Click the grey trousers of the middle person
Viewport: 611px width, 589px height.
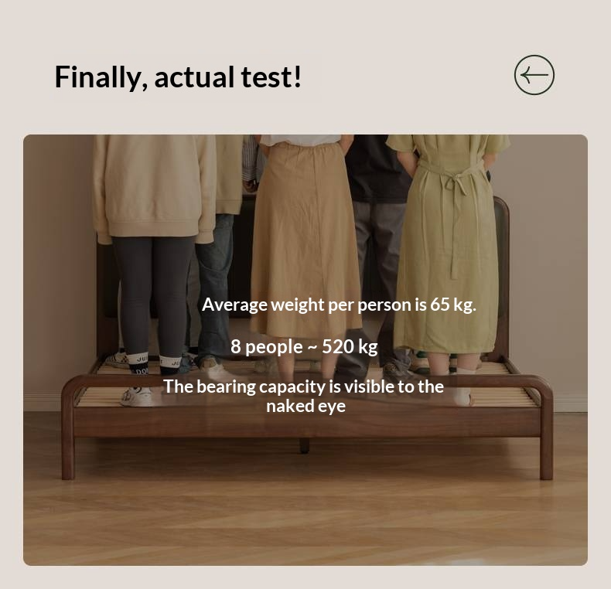[x=378, y=281]
